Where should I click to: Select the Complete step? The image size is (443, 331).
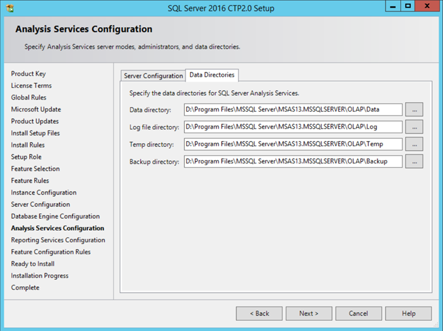[x=25, y=287]
